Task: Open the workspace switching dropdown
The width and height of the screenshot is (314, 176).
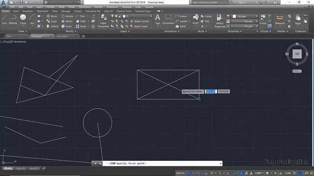Action: [268, 173]
